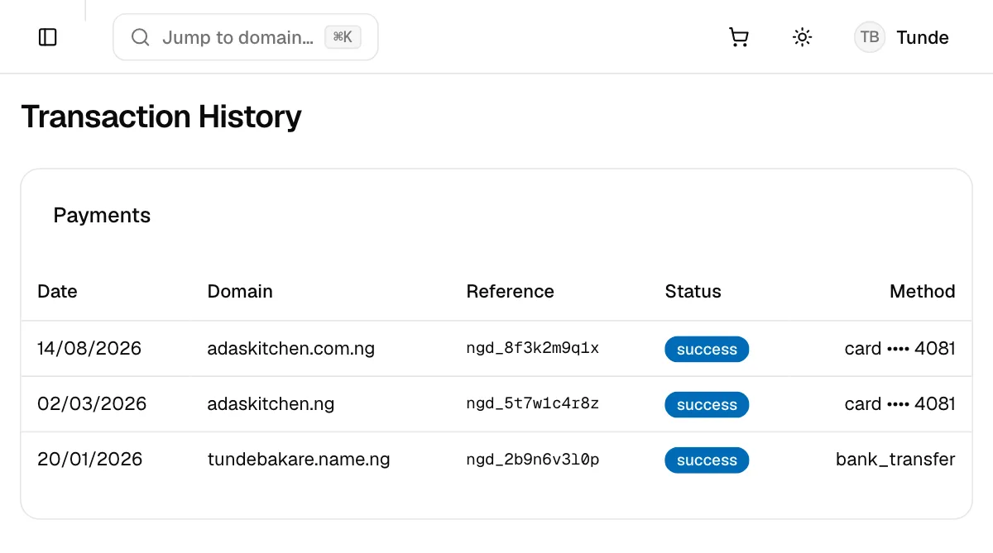This screenshot has width=993, height=553.
Task: Click success badge for tundebakare.name.ng
Action: click(x=707, y=460)
